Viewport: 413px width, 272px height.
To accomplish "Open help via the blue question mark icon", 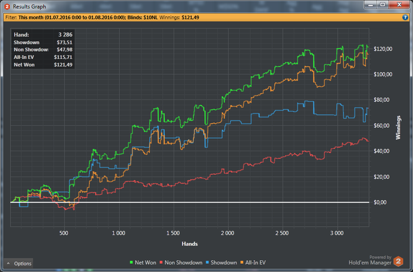I will point(405,17).
